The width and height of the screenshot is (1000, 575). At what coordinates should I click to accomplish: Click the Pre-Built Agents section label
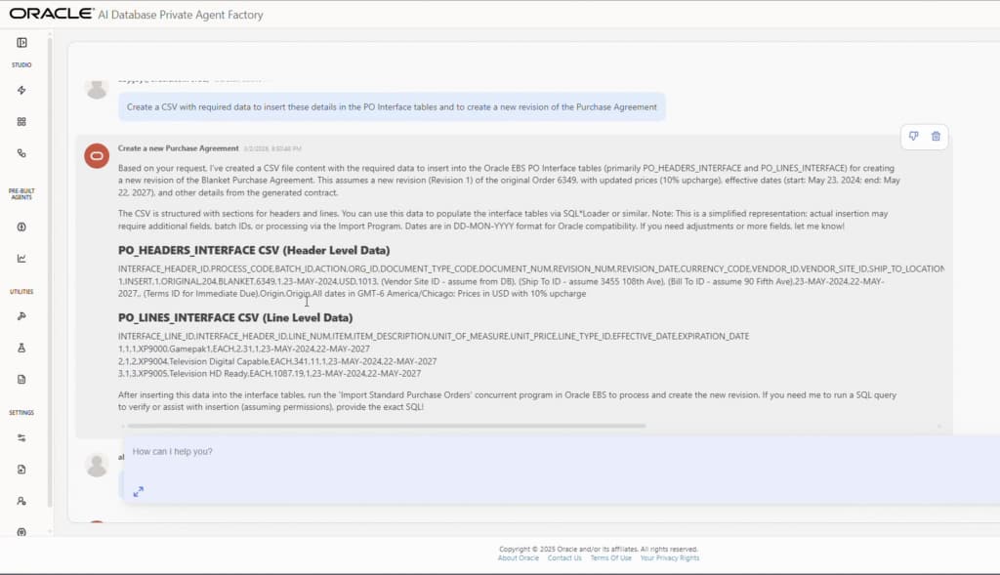[21, 194]
